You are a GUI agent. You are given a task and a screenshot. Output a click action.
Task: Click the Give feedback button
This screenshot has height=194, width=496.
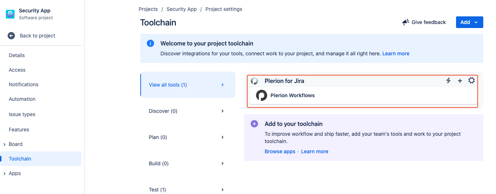click(x=424, y=22)
